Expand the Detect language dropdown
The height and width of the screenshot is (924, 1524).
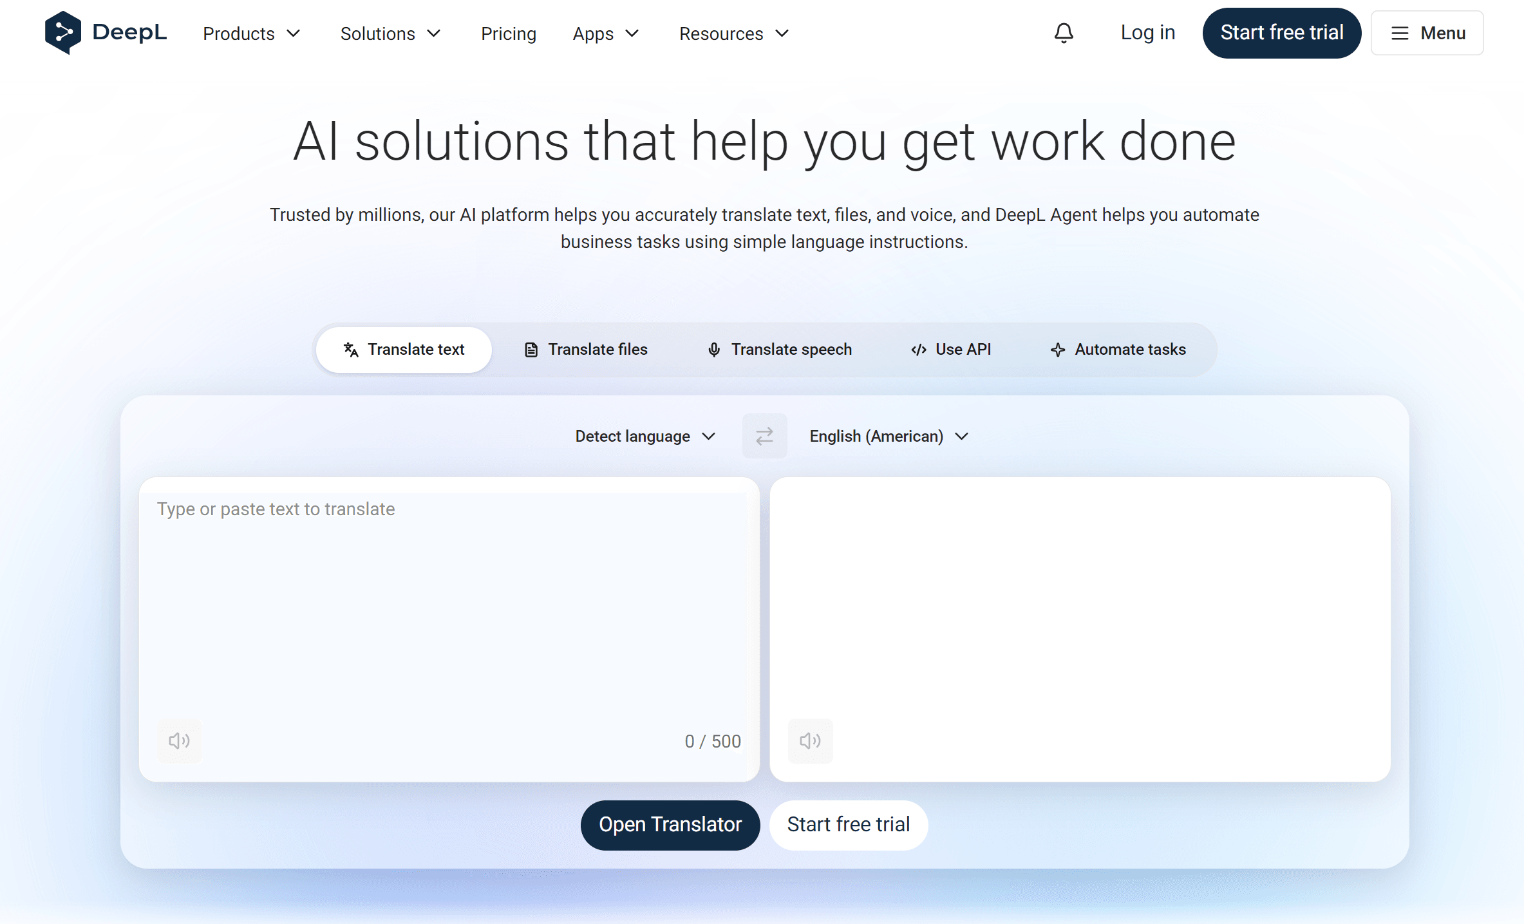pos(645,437)
